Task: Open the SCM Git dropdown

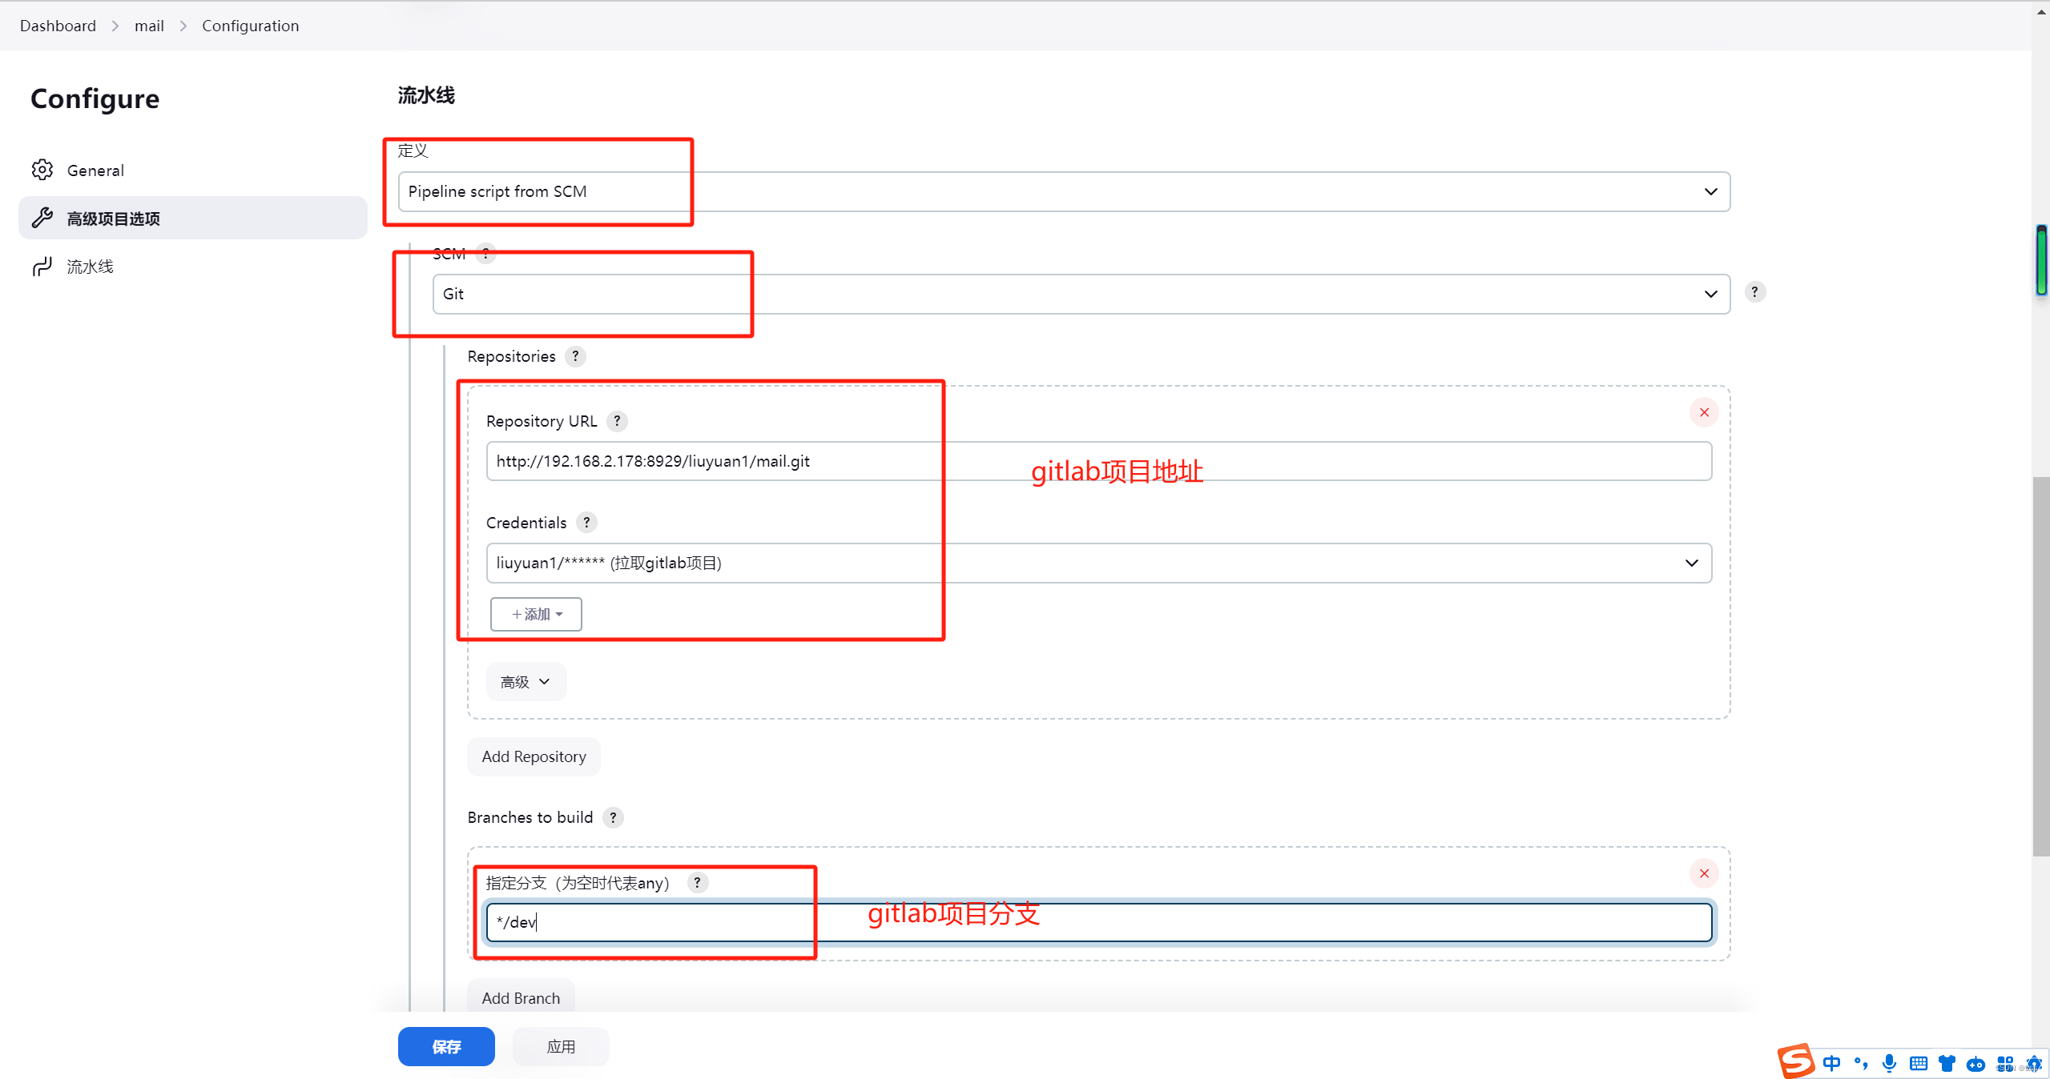Action: point(1080,294)
